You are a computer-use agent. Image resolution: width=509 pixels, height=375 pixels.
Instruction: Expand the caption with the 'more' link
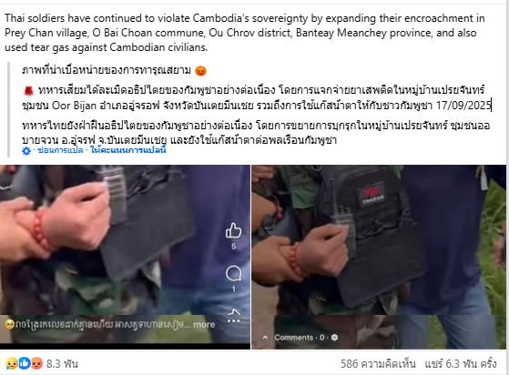(204, 324)
